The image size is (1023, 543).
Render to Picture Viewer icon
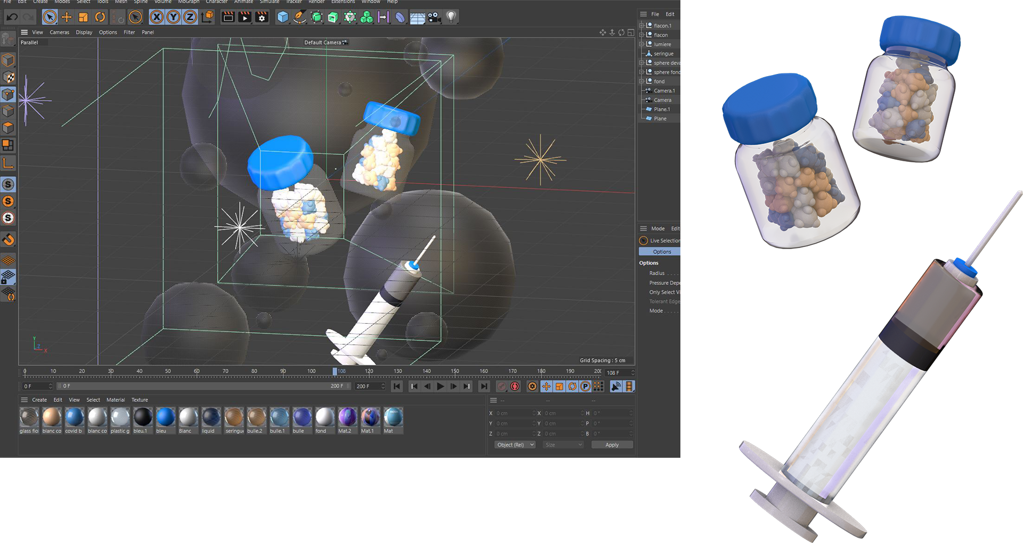[x=245, y=17]
